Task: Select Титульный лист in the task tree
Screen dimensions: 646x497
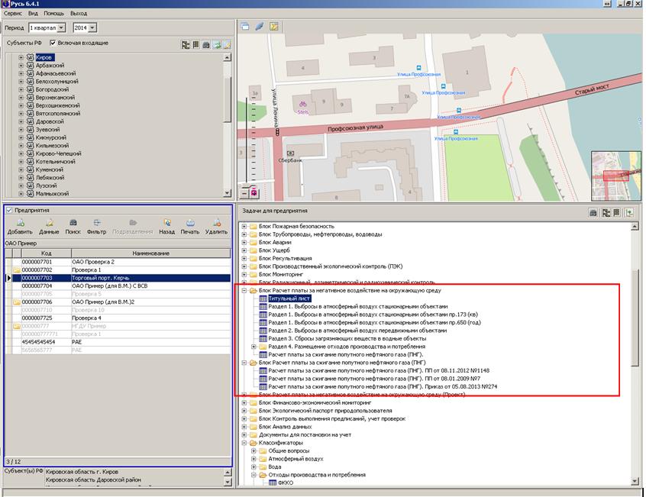Action: [x=288, y=299]
